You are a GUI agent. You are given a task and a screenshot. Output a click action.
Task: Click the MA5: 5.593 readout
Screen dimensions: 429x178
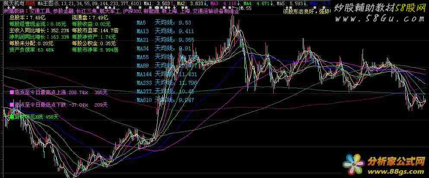point(290,3)
